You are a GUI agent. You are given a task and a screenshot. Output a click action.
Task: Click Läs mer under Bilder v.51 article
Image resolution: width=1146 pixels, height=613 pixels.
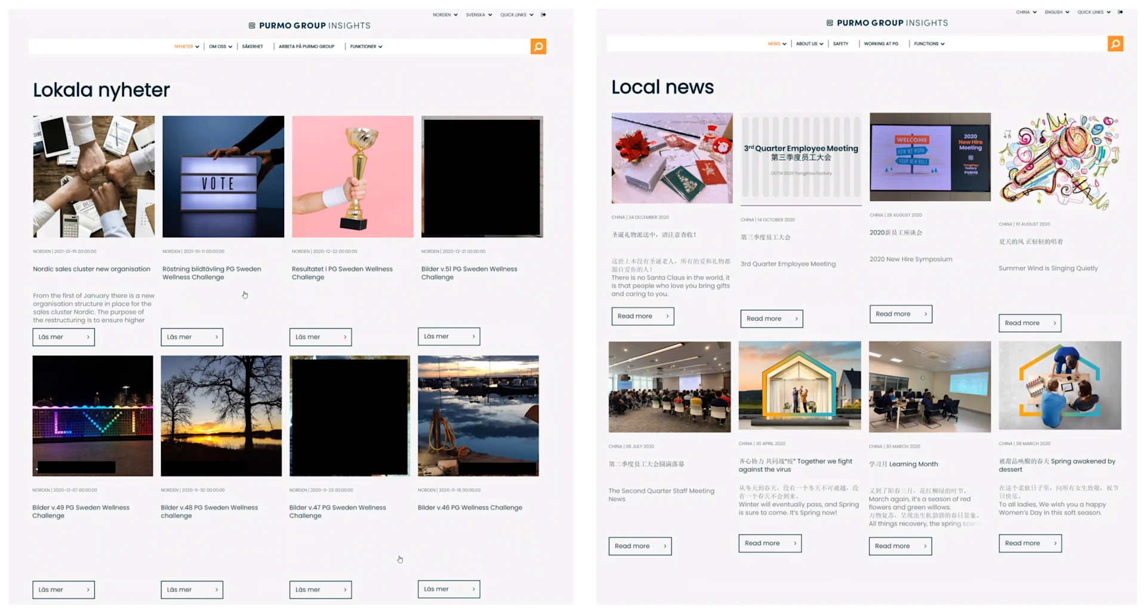tap(449, 336)
